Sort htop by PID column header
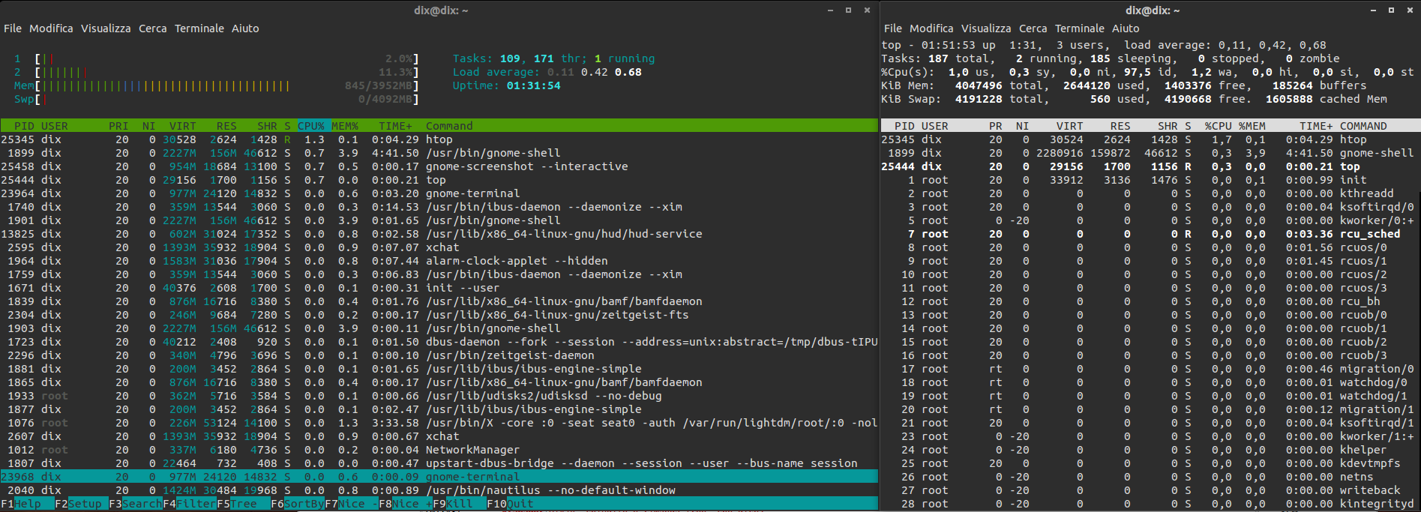1421x512 pixels. (x=24, y=126)
